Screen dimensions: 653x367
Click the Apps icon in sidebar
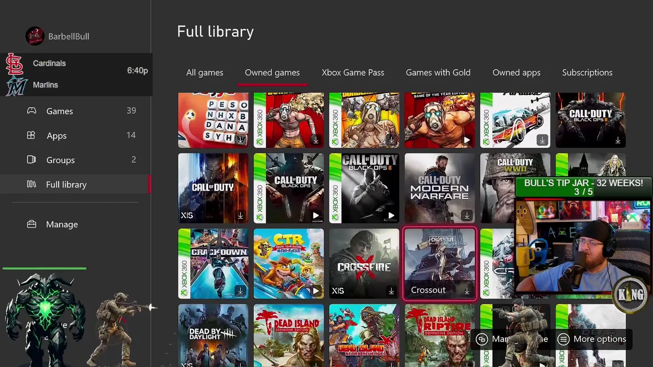pos(31,135)
